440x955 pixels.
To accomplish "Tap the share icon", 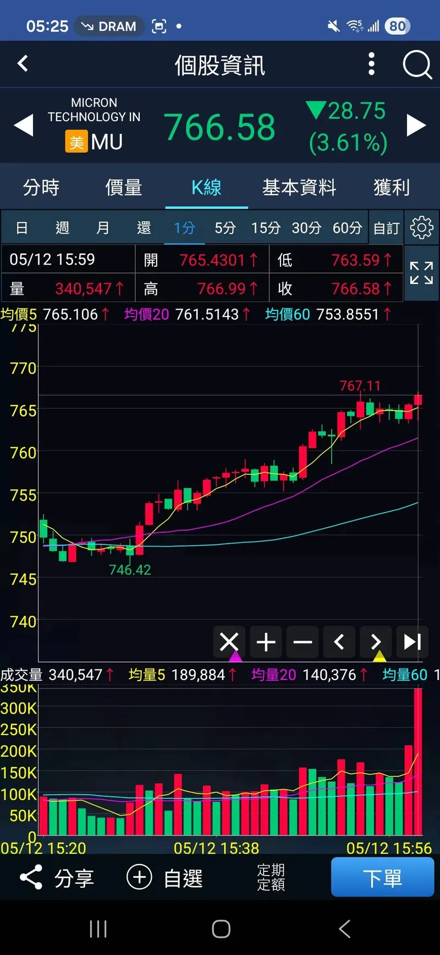I will [31, 877].
